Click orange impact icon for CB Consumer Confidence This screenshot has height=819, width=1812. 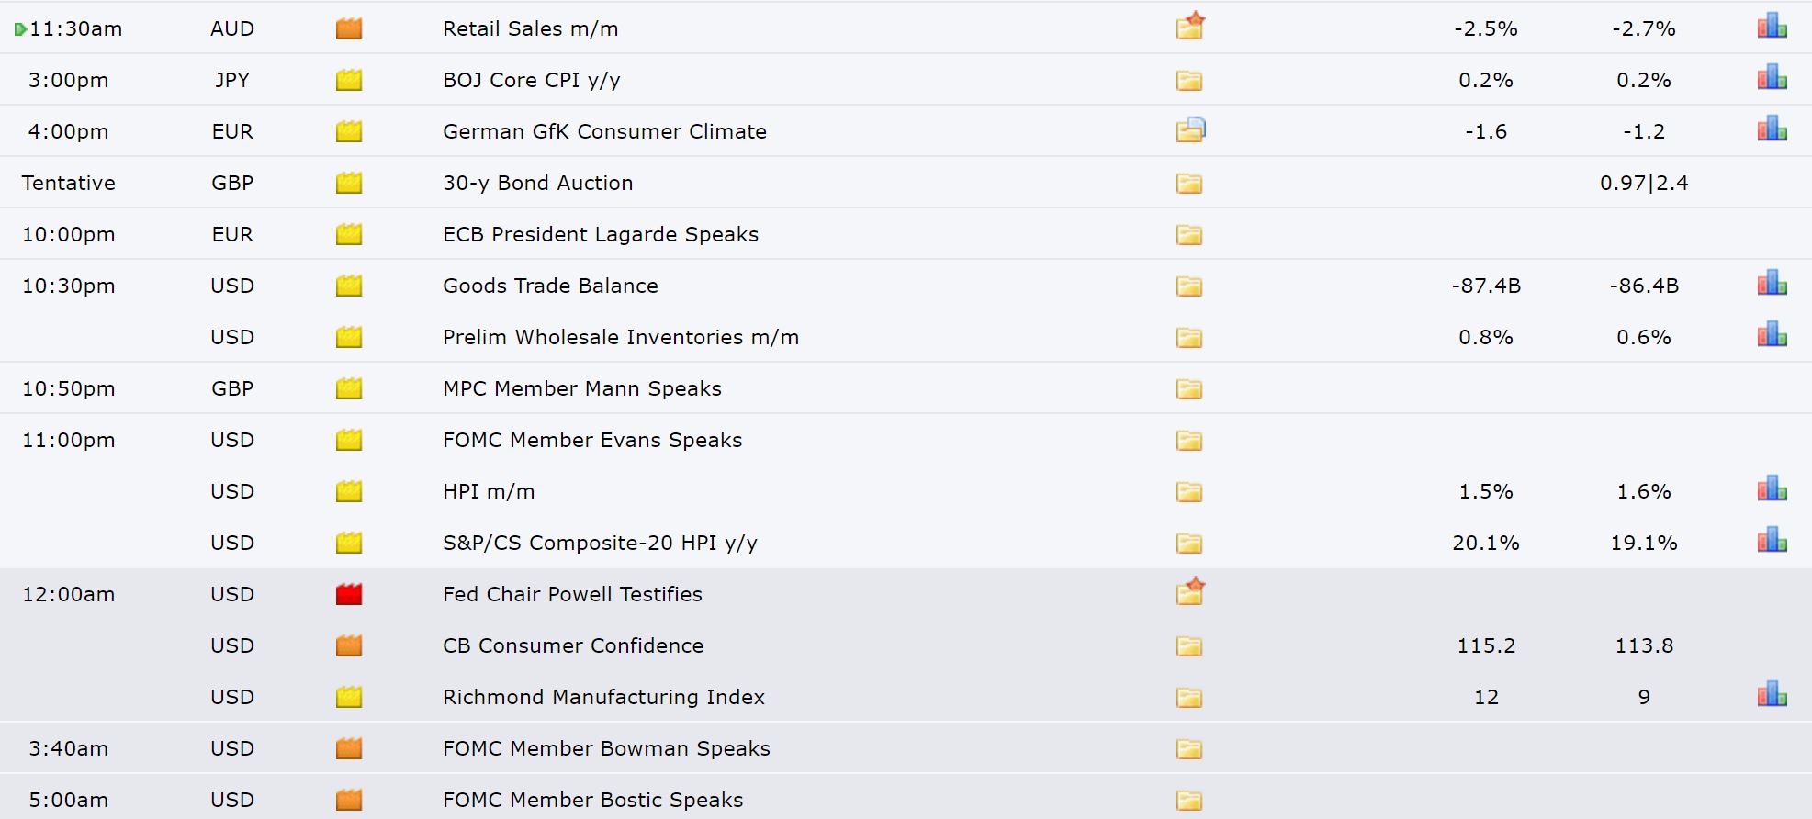[x=349, y=645]
